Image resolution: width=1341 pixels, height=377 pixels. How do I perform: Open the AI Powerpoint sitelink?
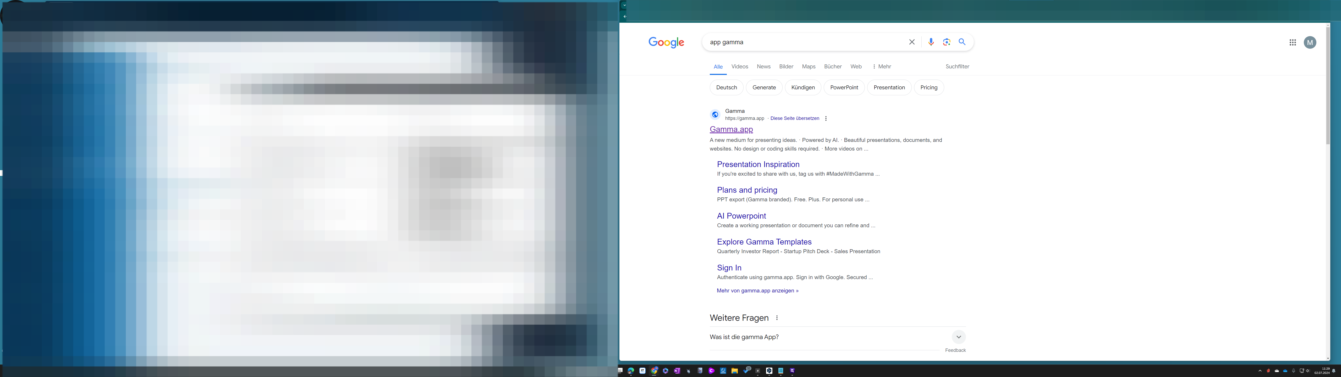point(741,216)
